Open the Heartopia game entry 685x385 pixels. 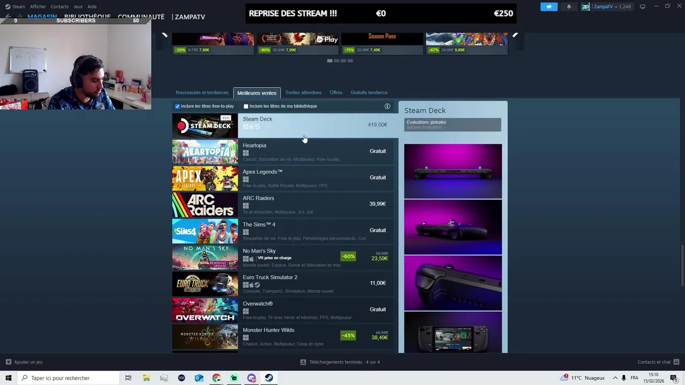283,152
